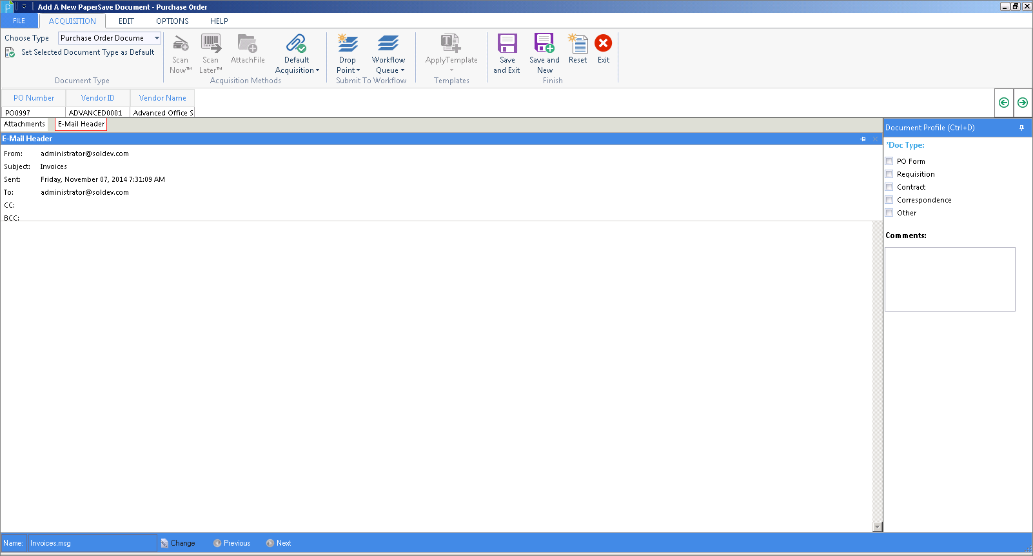This screenshot has height=556, width=1033.
Task: Click the green right arrow navigation button
Action: click(1023, 103)
